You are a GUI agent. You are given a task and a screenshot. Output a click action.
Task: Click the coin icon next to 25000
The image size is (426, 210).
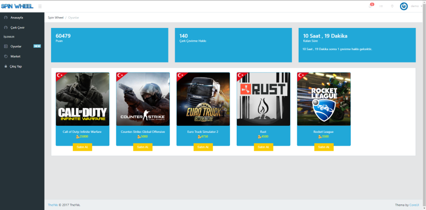(x=78, y=137)
